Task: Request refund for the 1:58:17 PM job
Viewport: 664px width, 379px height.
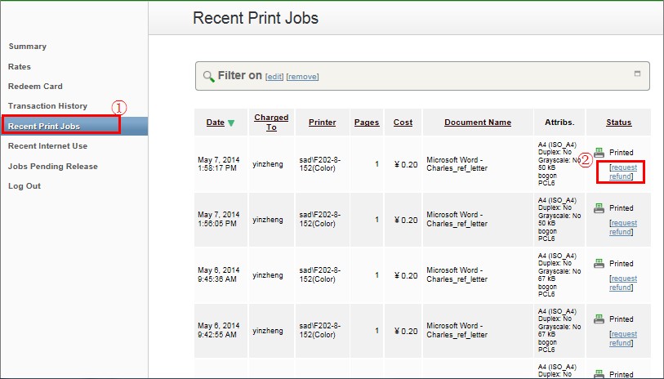Action: [622, 172]
